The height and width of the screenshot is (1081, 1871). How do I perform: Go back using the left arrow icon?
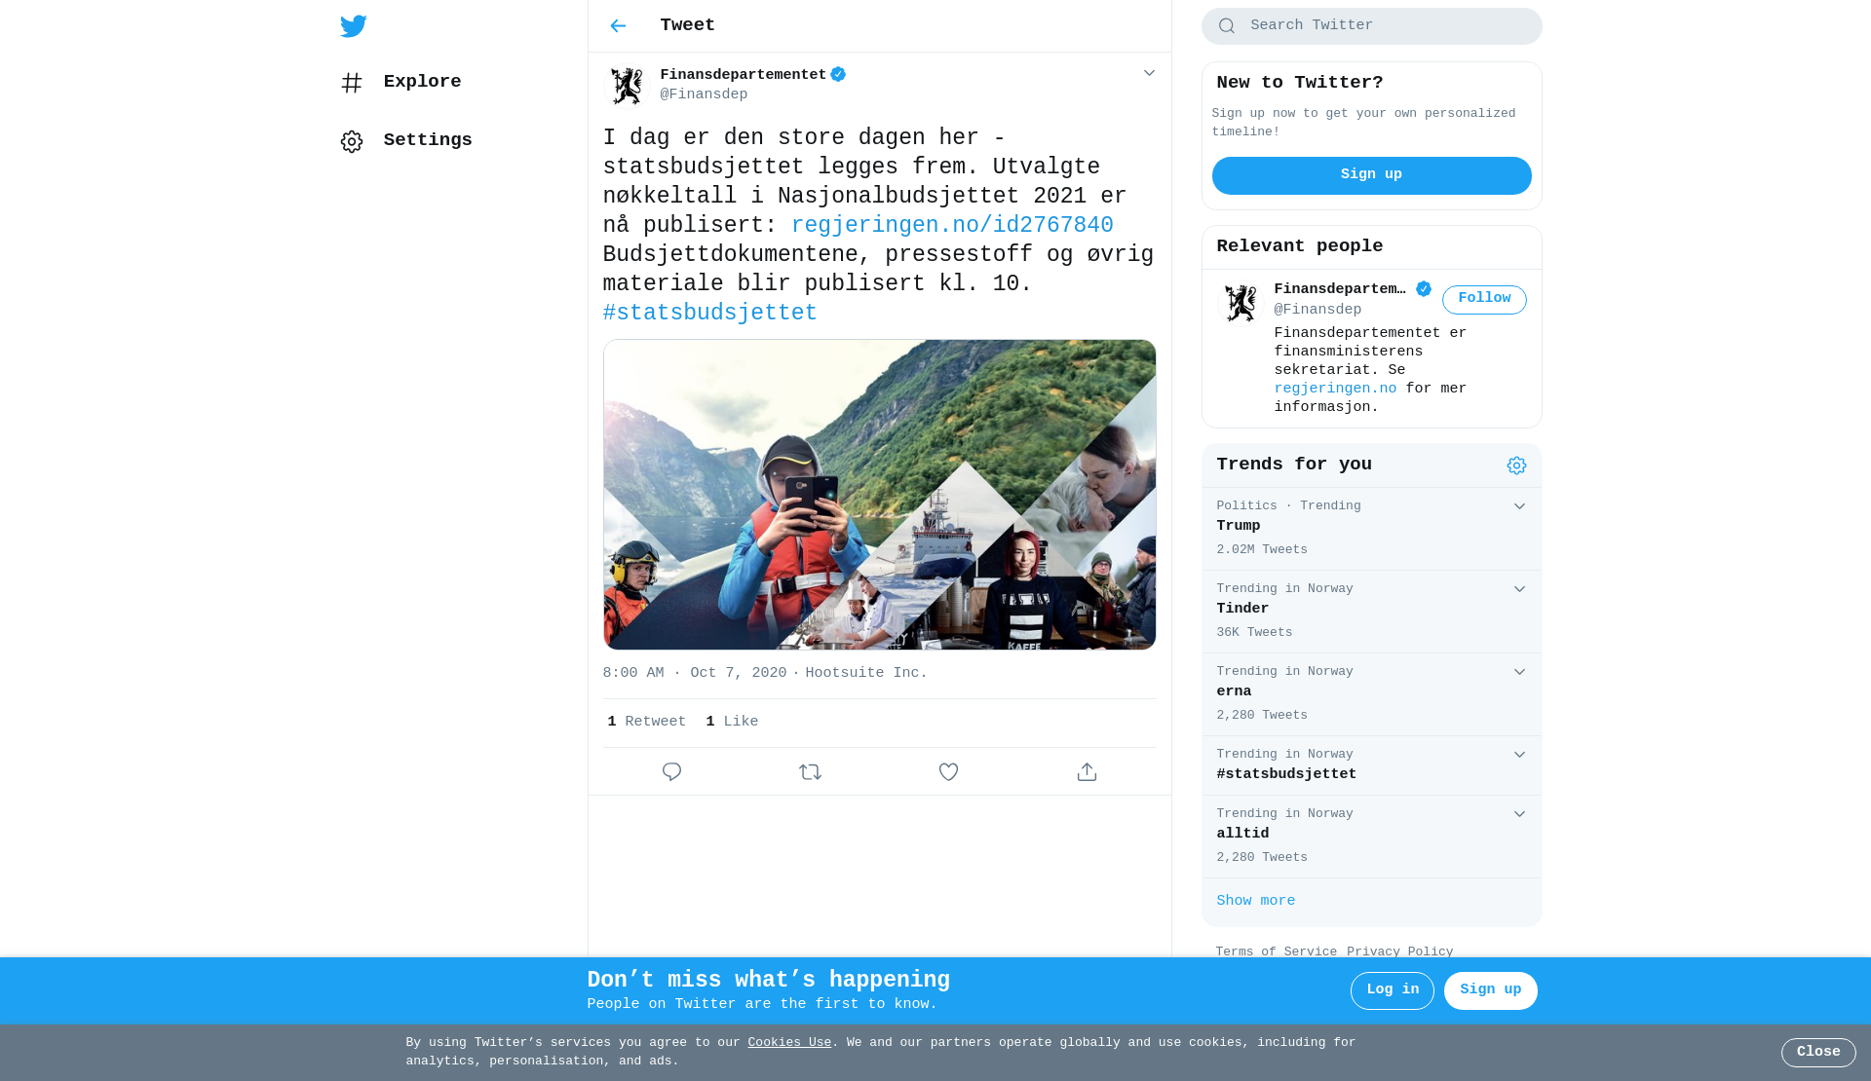coord(618,26)
